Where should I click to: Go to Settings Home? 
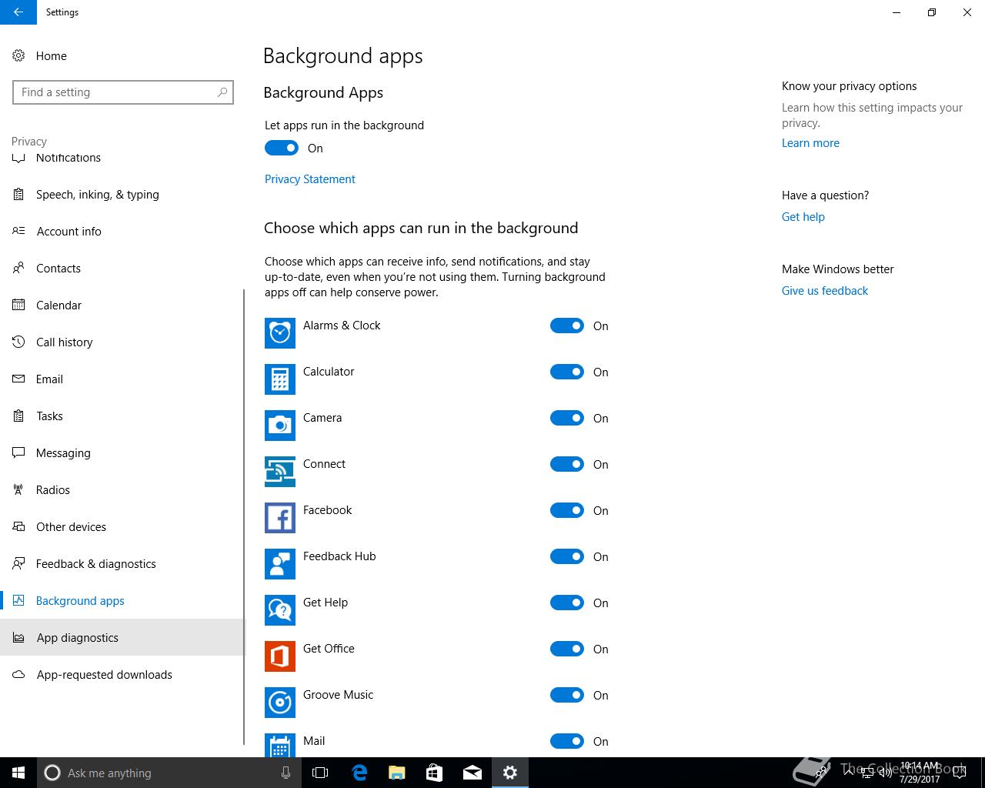122,55
